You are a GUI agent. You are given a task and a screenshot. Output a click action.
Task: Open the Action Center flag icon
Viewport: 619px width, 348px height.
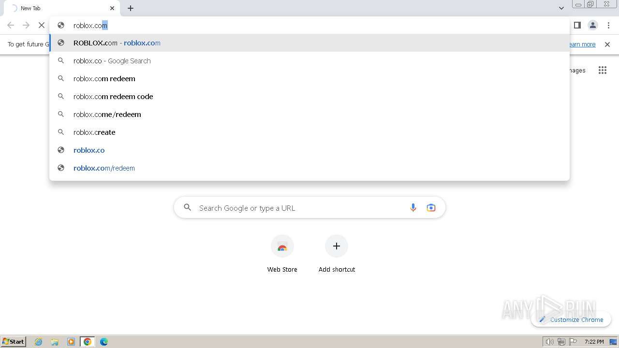tap(574, 342)
